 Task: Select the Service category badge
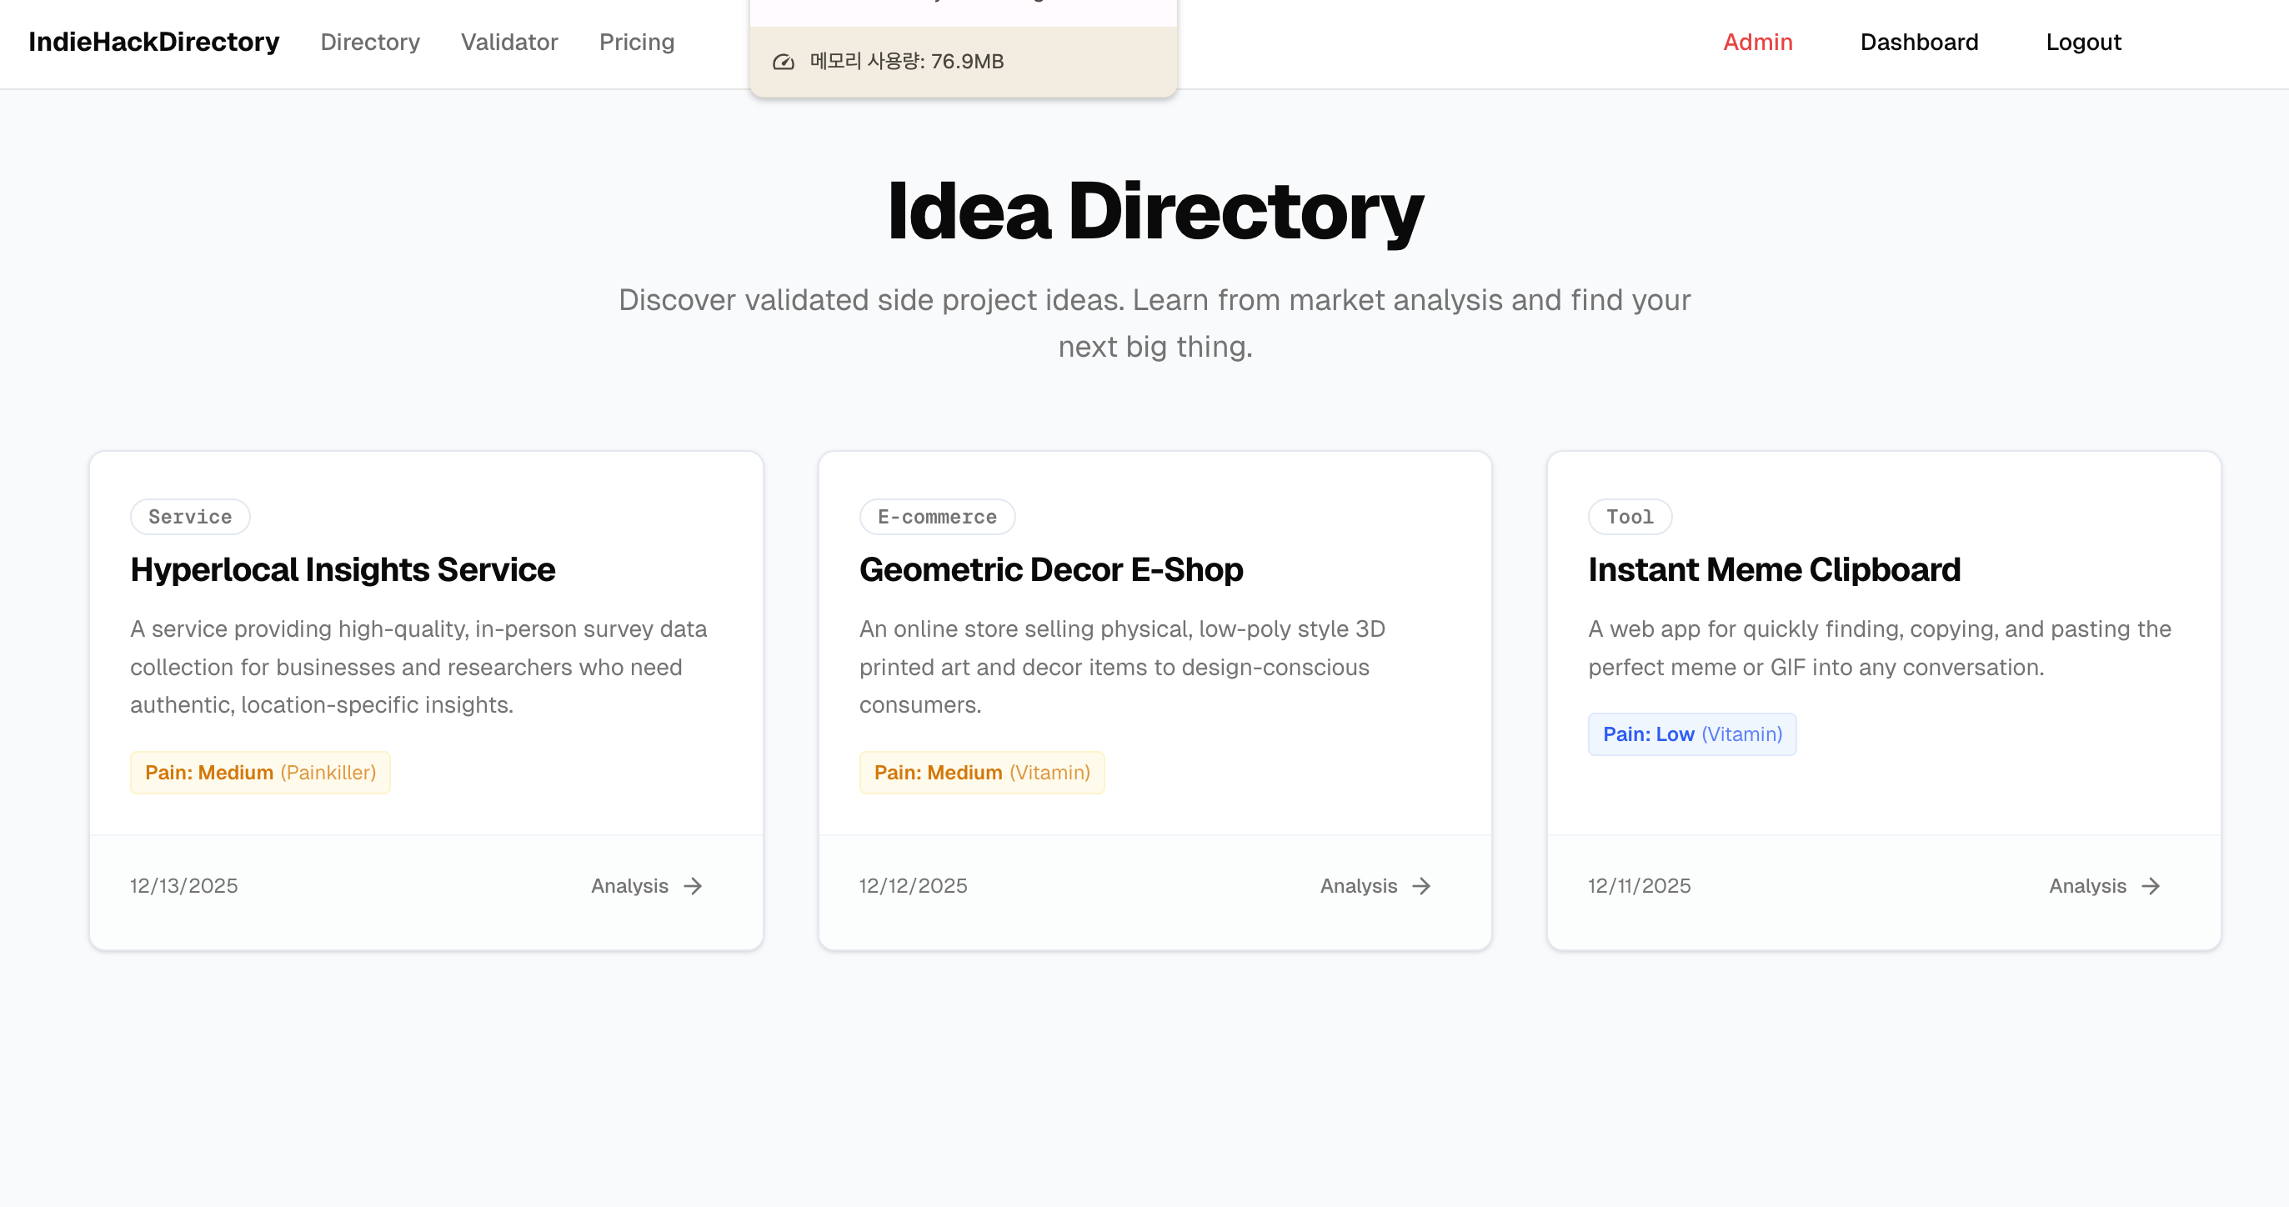point(189,517)
